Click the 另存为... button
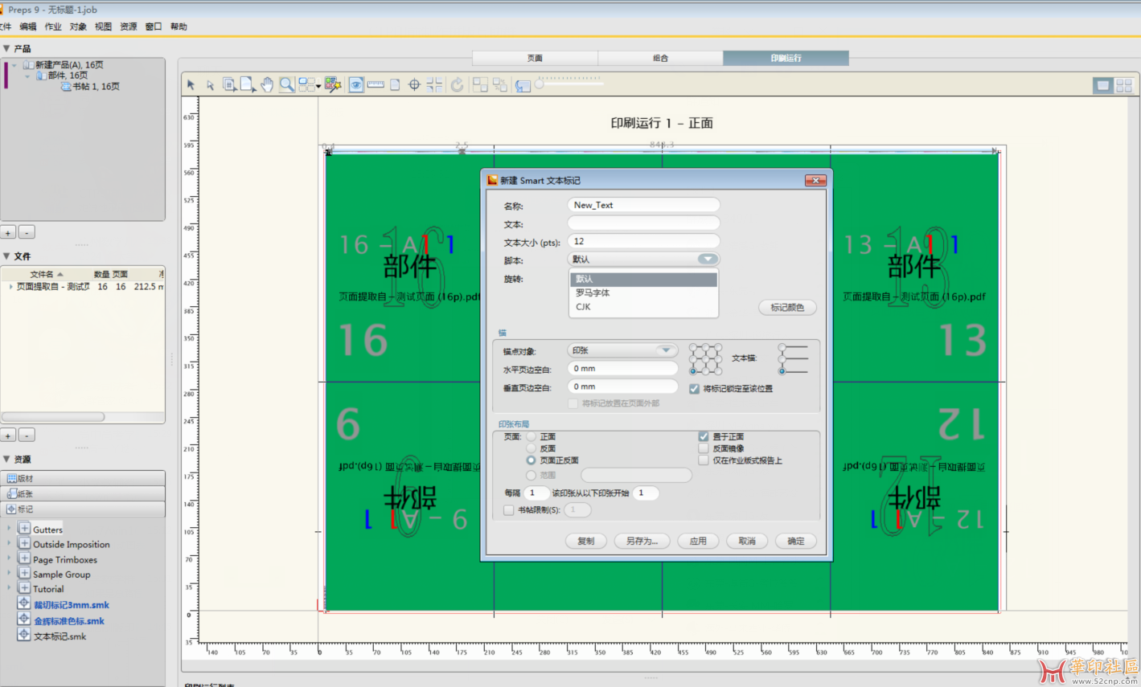 [x=642, y=541]
